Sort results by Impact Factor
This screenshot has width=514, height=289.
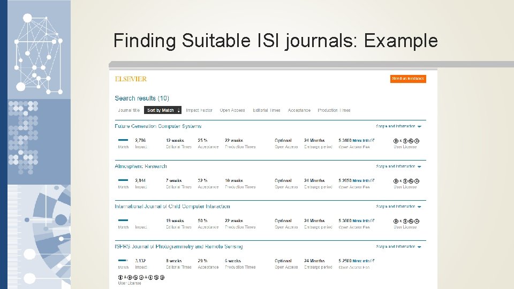coord(199,110)
